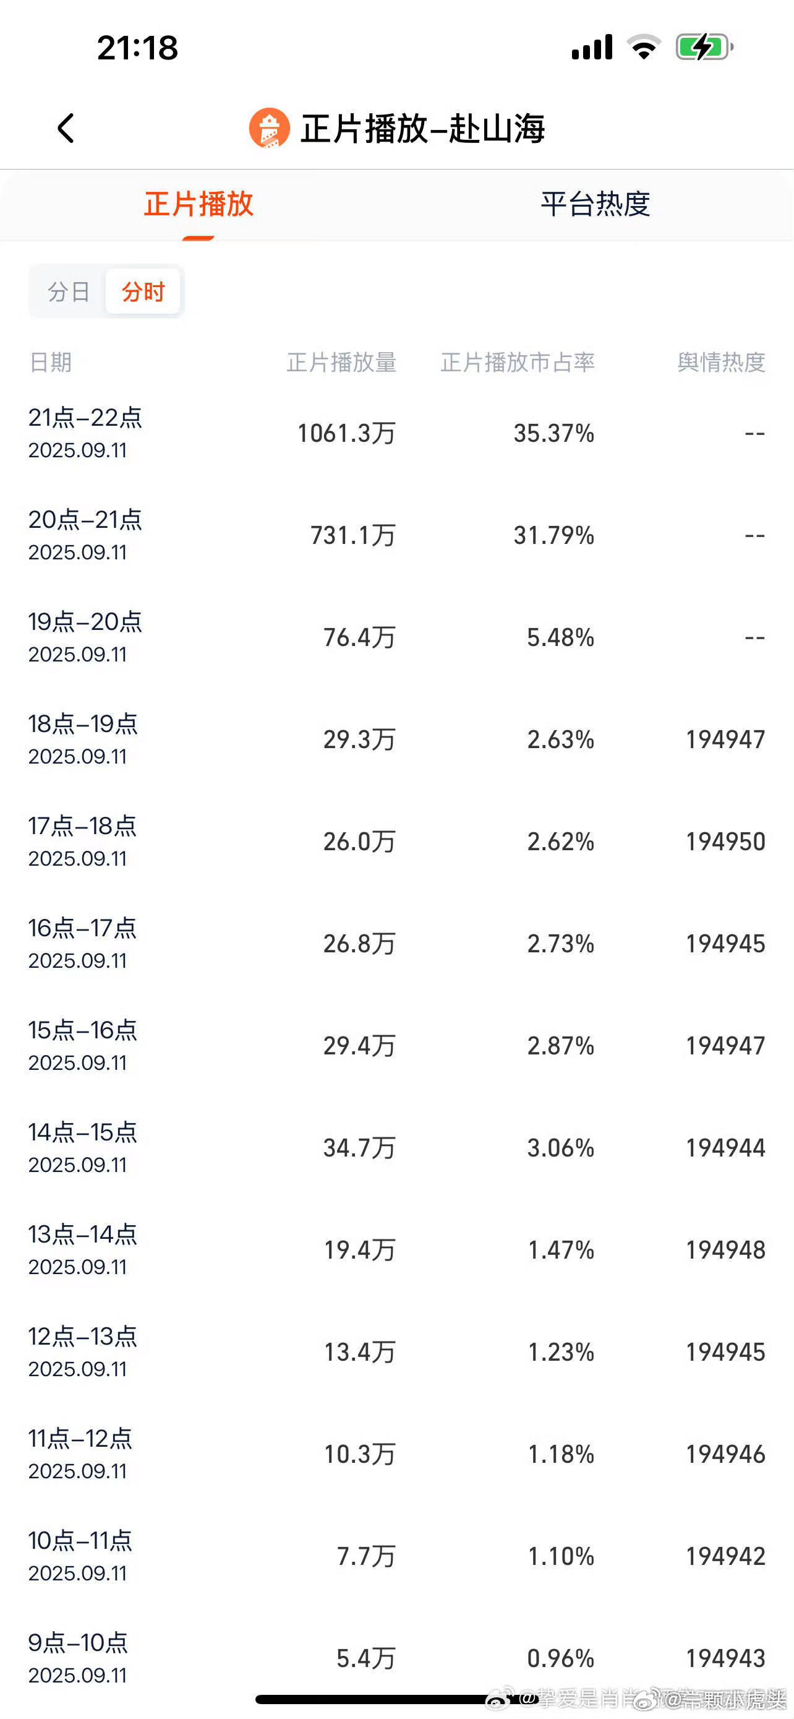This screenshot has height=1719, width=794.
Task: Select the 分时 hourly view toggle
Action: coord(143,291)
